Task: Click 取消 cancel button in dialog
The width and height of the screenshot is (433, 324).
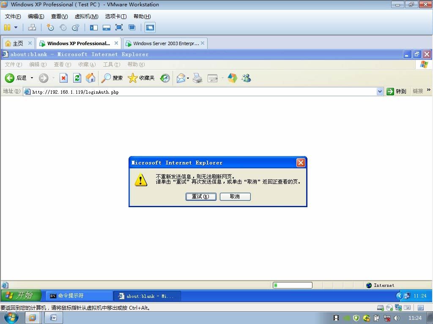Action: coord(235,197)
